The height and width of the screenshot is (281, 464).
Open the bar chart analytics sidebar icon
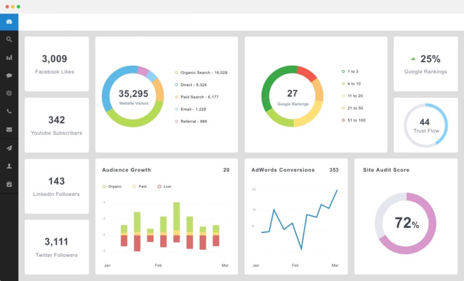[x=9, y=58]
